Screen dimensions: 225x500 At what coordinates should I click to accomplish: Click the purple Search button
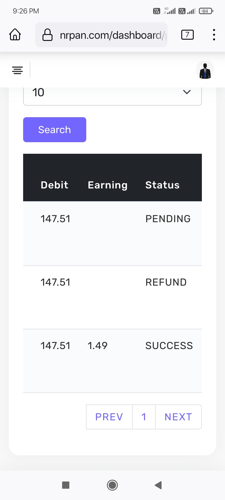55,130
